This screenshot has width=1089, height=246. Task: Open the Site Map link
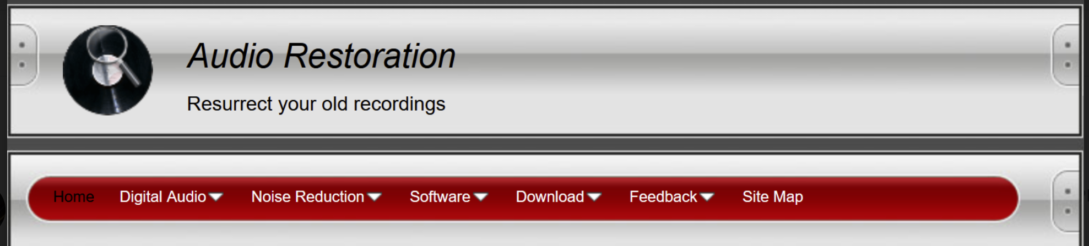pos(772,197)
